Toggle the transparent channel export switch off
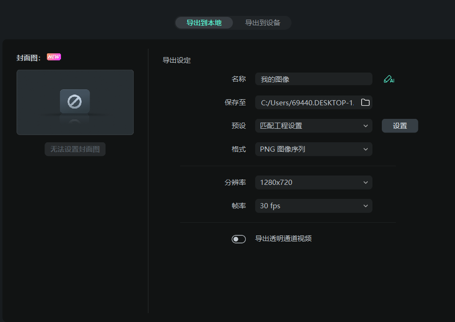455x322 pixels. 239,239
